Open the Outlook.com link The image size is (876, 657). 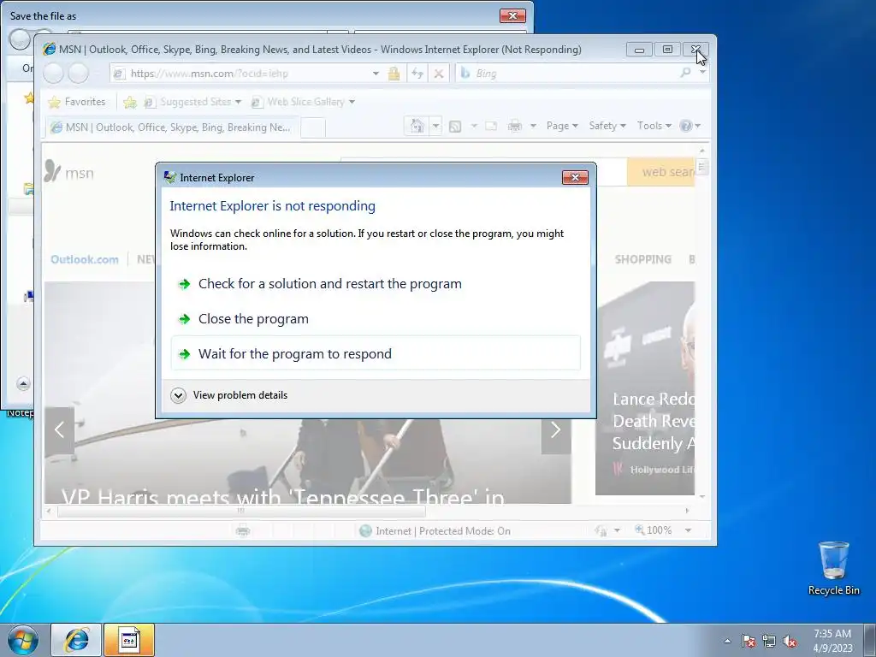point(85,259)
